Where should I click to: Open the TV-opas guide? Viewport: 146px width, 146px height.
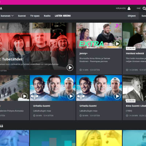click(x=35, y=16)
